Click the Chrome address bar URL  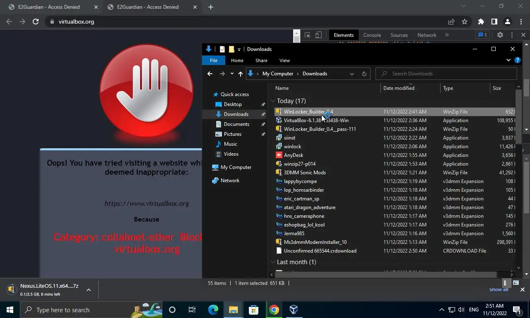pyautogui.click(x=76, y=22)
